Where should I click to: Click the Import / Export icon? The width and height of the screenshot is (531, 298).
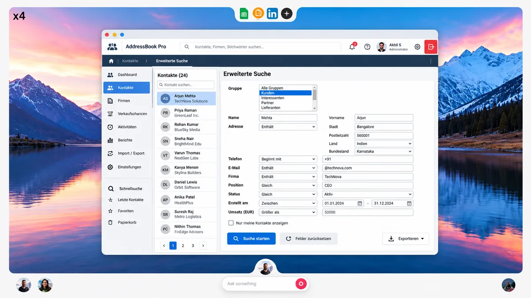point(110,154)
